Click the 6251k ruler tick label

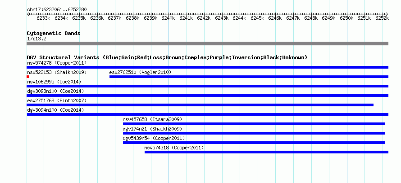[364, 18]
